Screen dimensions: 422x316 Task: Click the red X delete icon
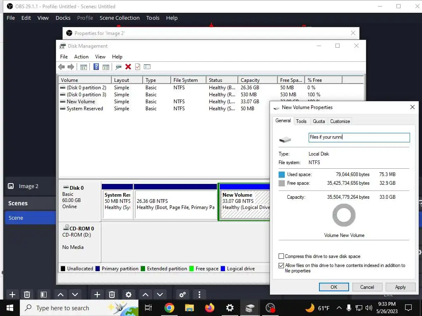pos(128,67)
